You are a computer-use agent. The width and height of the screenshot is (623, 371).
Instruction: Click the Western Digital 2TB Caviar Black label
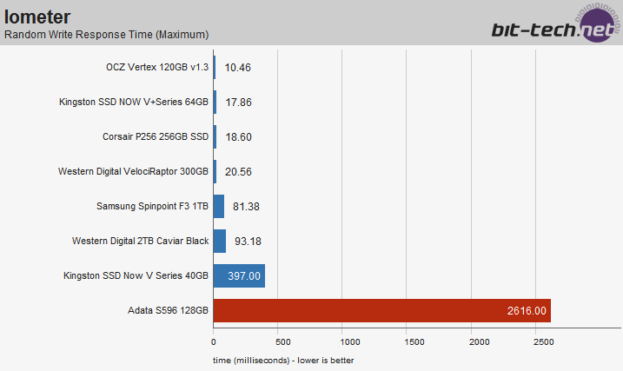(x=140, y=241)
